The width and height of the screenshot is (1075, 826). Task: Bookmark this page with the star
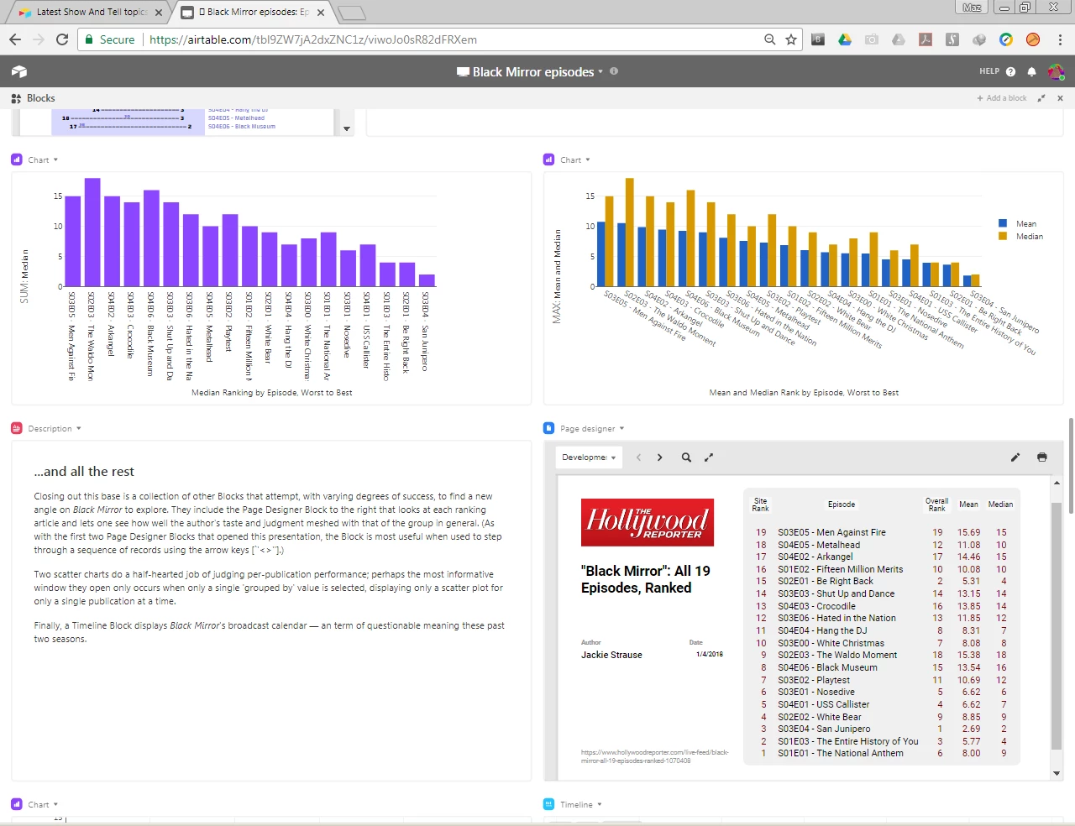click(791, 39)
